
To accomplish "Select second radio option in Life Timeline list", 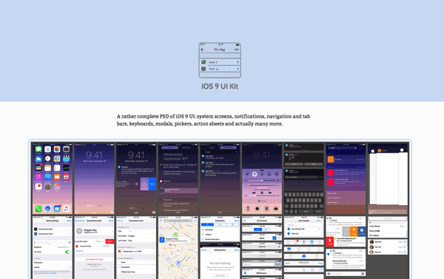I will coord(289,234).
